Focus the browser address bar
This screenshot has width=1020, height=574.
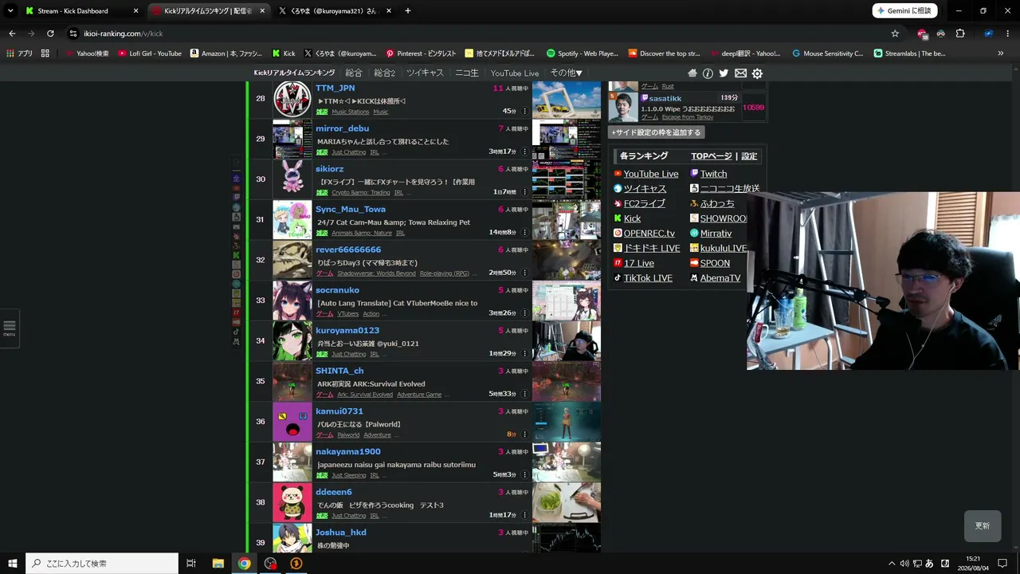tap(478, 33)
